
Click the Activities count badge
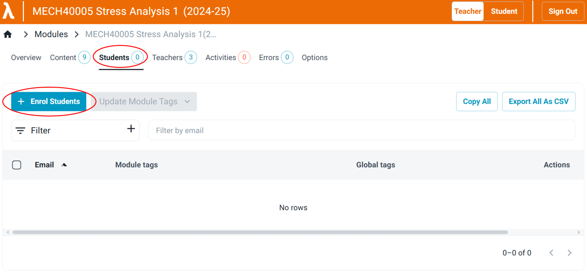tap(244, 57)
